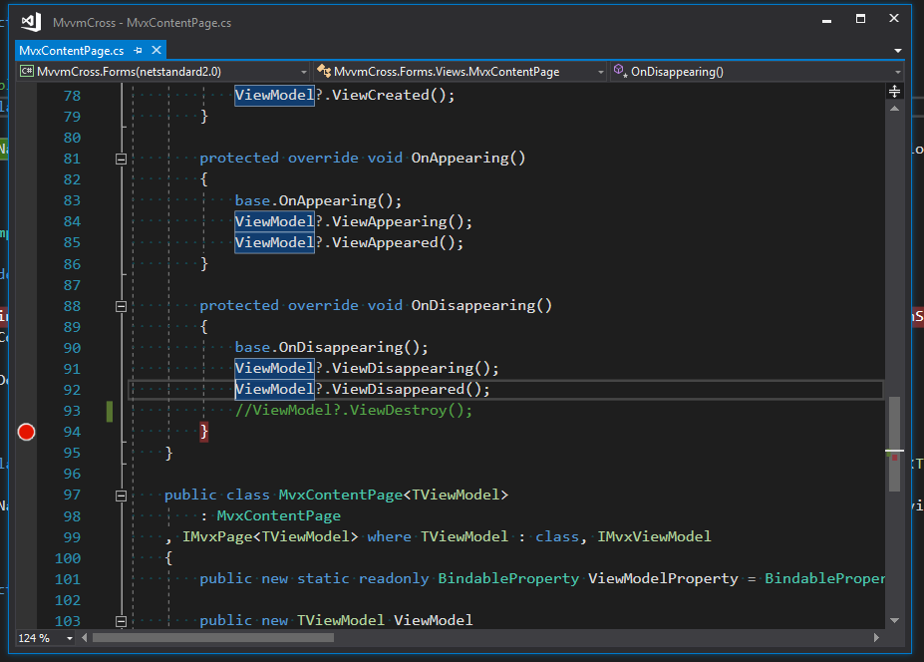Open the document tabs overflow dropdown
This screenshot has height=662, width=924.
(897, 51)
